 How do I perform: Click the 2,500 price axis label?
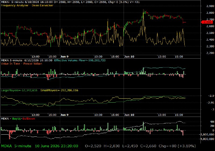pos(210,33)
